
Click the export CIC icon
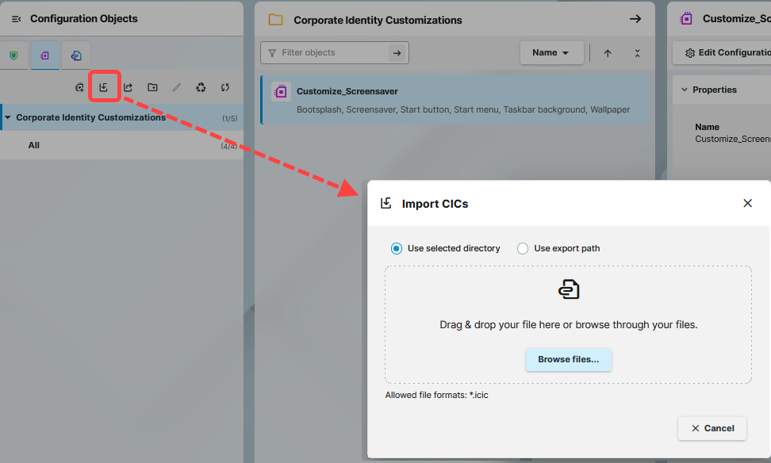[x=128, y=87]
